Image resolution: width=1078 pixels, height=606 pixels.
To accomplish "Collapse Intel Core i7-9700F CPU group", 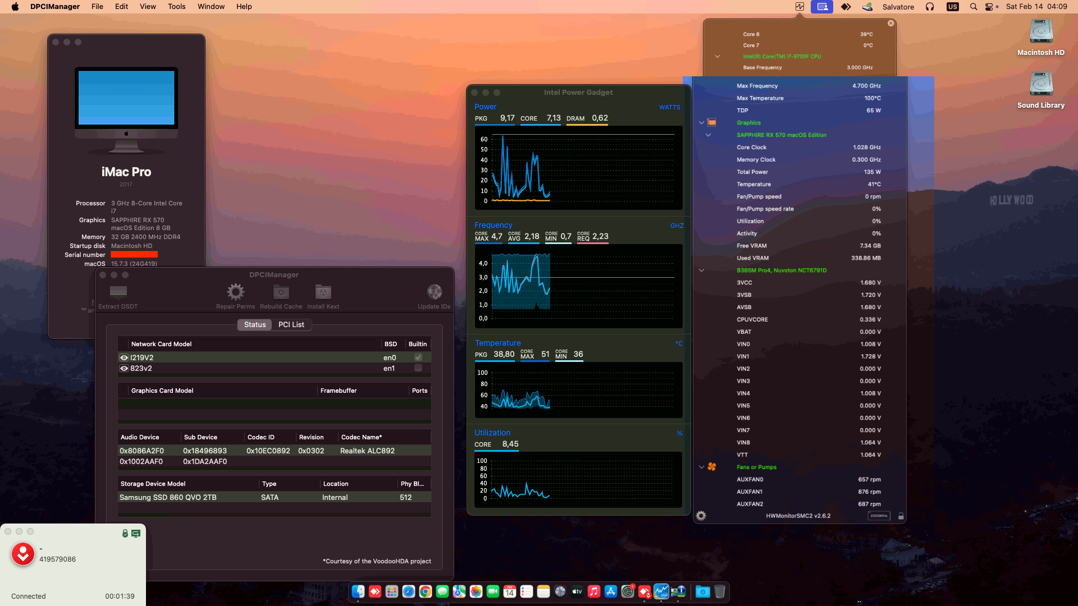I will [717, 56].
